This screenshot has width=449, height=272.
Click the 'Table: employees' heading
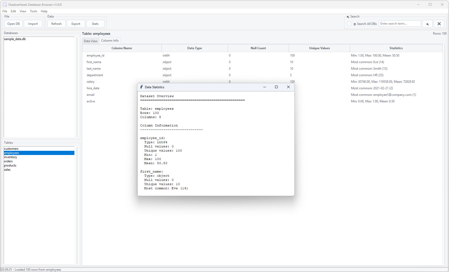(96, 34)
